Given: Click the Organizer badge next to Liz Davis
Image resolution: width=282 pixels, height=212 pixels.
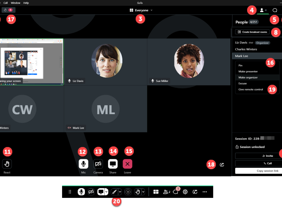Looking at the screenshot, I should pos(262,43).
